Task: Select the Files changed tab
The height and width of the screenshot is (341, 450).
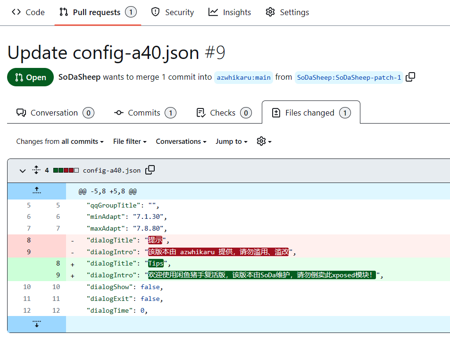Action: point(311,113)
